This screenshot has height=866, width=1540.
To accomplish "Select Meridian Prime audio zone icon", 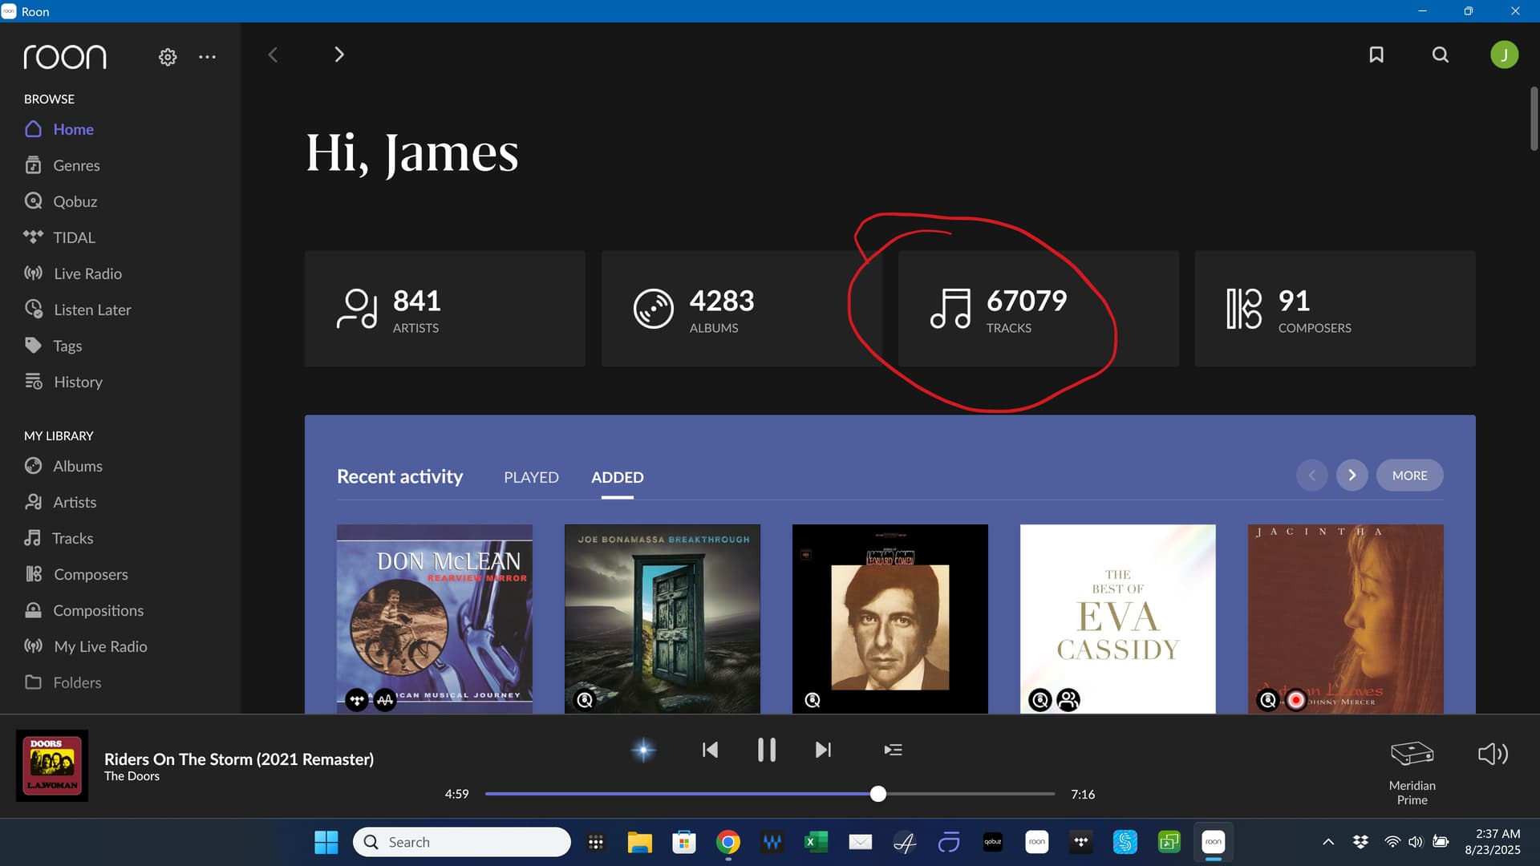I will [x=1412, y=754].
